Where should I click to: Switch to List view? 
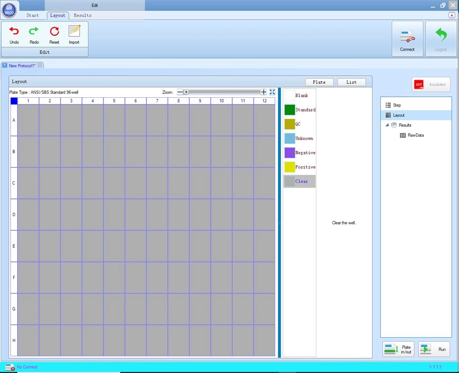(351, 82)
